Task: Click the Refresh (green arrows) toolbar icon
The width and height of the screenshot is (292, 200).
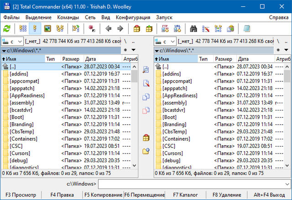Action: pyautogui.click(x=6, y=29)
